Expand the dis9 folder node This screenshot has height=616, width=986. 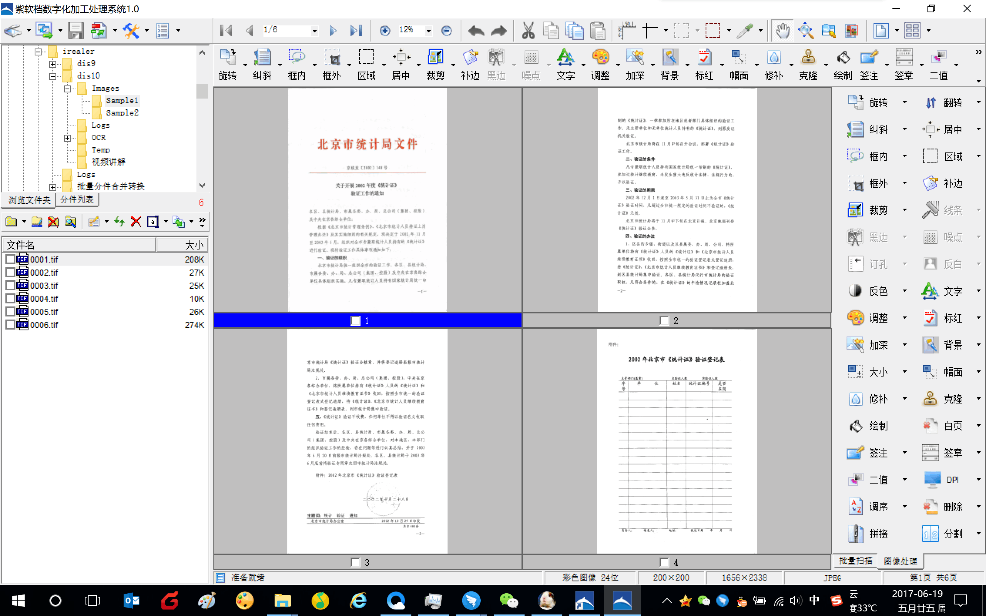click(x=52, y=64)
